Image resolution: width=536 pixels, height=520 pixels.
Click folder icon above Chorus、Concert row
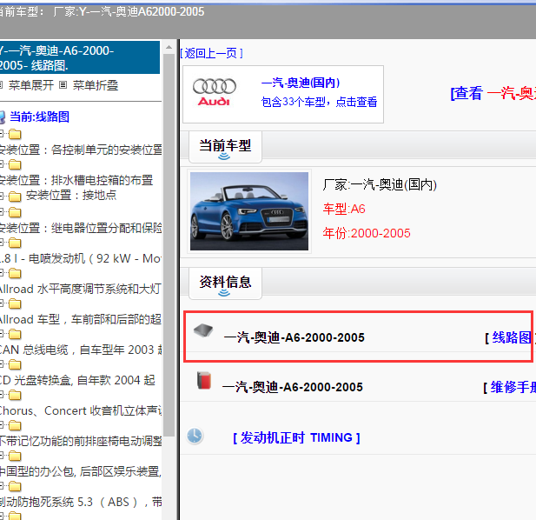coord(15,396)
